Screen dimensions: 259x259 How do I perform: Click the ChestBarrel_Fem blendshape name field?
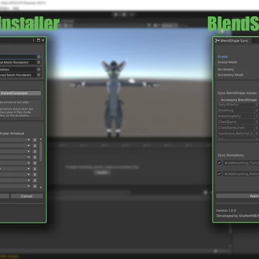[x=235, y=128]
